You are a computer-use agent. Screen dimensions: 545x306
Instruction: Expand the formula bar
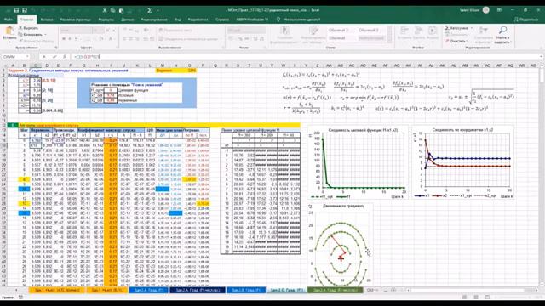point(542,57)
